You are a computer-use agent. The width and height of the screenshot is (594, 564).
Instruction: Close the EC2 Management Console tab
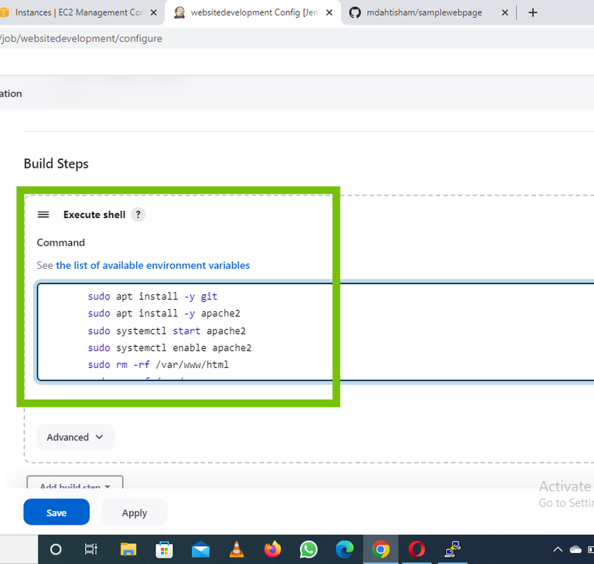click(153, 13)
